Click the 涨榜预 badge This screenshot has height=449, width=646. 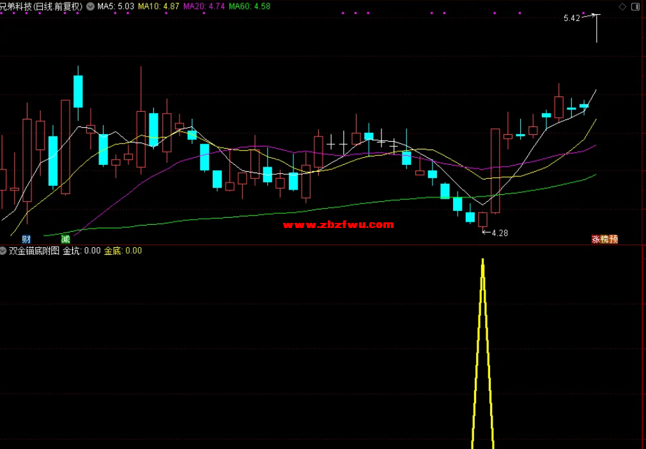(604, 240)
